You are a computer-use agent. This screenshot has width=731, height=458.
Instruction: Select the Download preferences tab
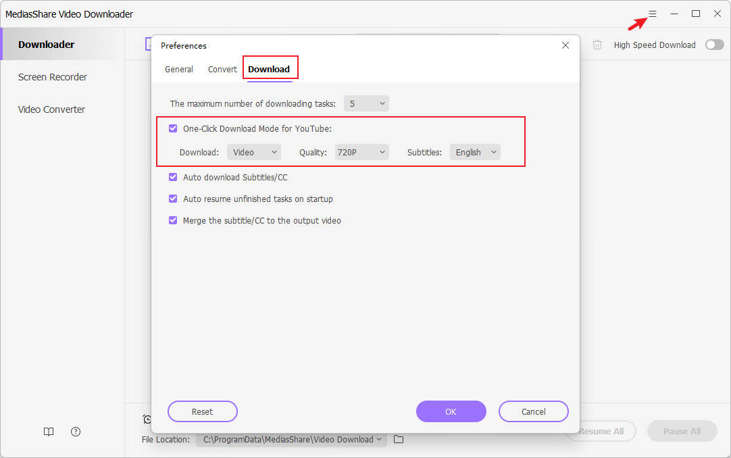pyautogui.click(x=269, y=70)
